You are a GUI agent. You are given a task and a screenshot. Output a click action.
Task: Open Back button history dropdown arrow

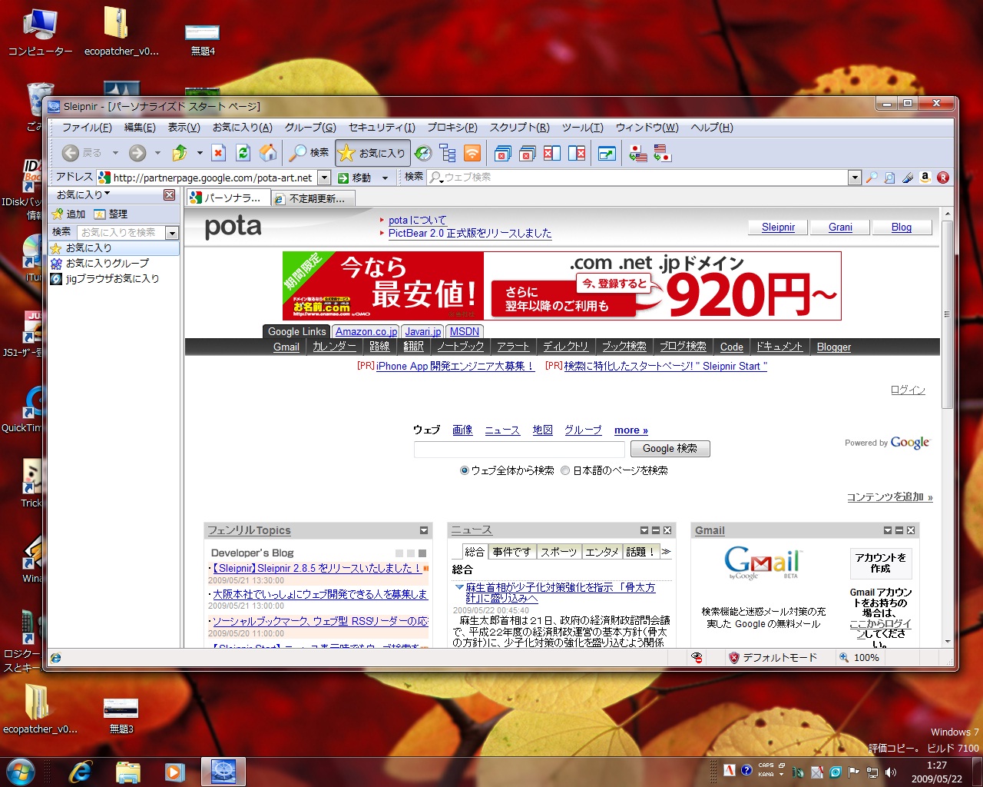coord(115,153)
